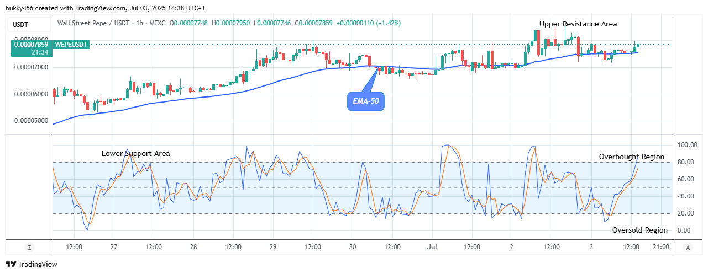Image resolution: width=708 pixels, height=274 pixels.
Task: Click the Lower Support Area text annotation
Action: pos(135,153)
